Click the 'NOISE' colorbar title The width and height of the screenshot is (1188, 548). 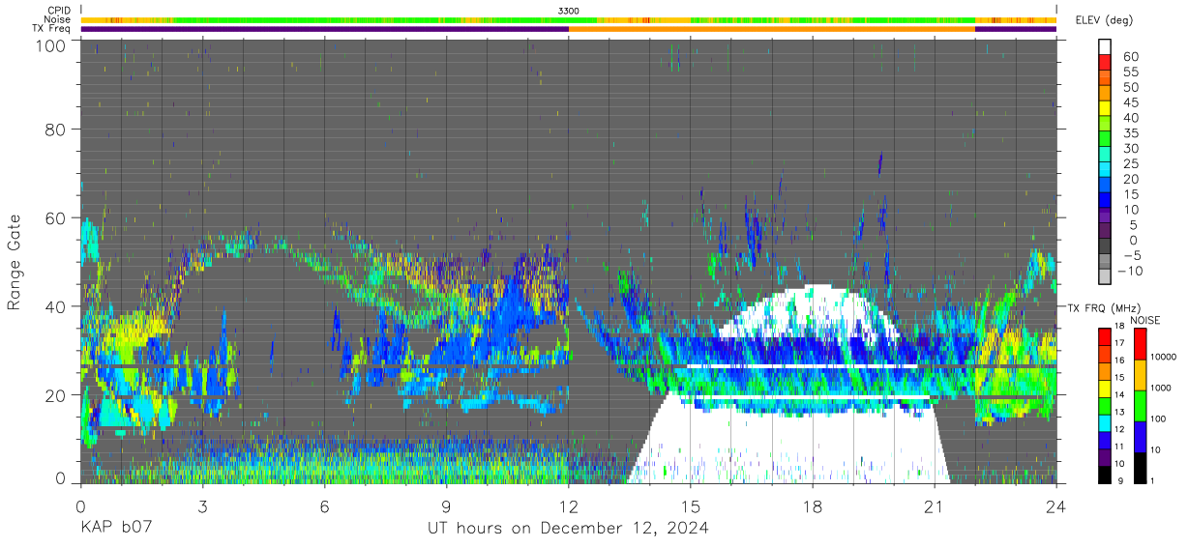(1144, 320)
